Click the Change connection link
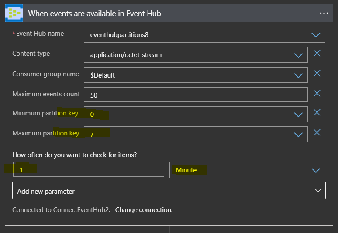The width and height of the screenshot is (338, 233). (144, 210)
